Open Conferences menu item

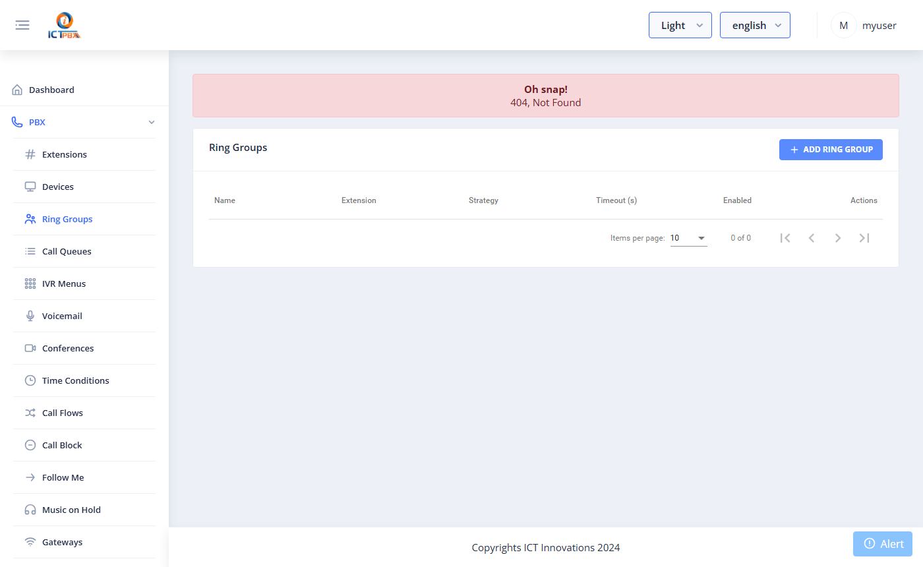pos(84,348)
